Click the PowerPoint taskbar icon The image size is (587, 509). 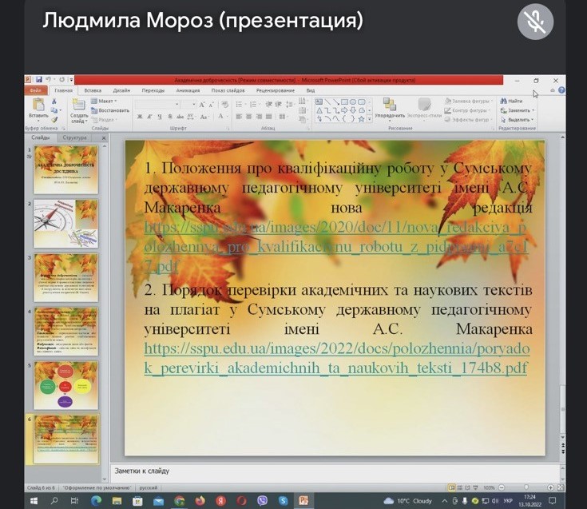click(x=303, y=501)
